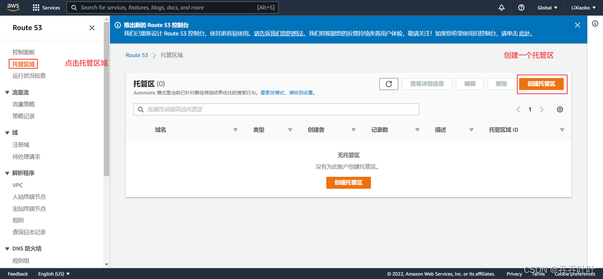Click the AWS logo home icon
603x279 pixels.
point(13,7)
